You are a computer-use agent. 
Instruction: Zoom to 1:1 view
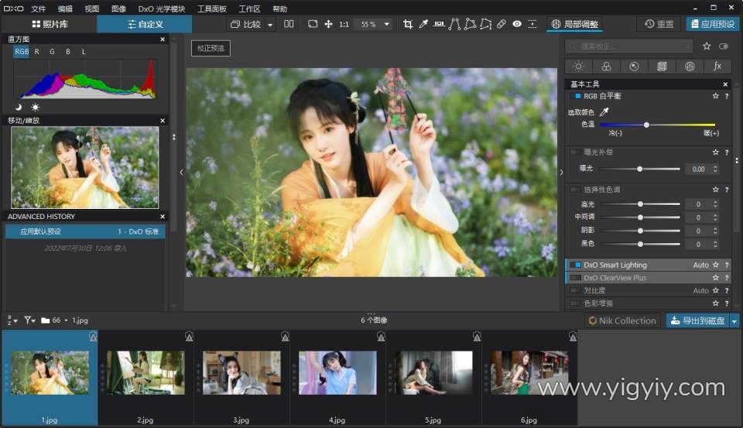tap(344, 24)
